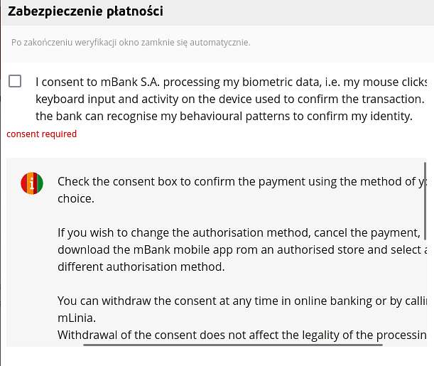Image resolution: width=434 pixels, height=366 pixels.
Task: Click the 'I consent to mBank S.A.' label
Action: tap(232, 82)
